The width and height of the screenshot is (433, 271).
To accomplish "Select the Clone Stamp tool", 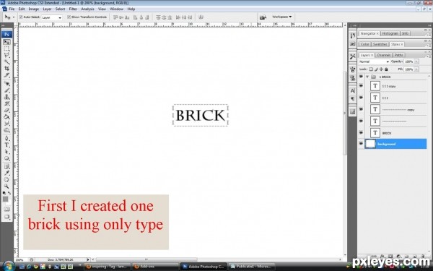I will [x=6, y=97].
